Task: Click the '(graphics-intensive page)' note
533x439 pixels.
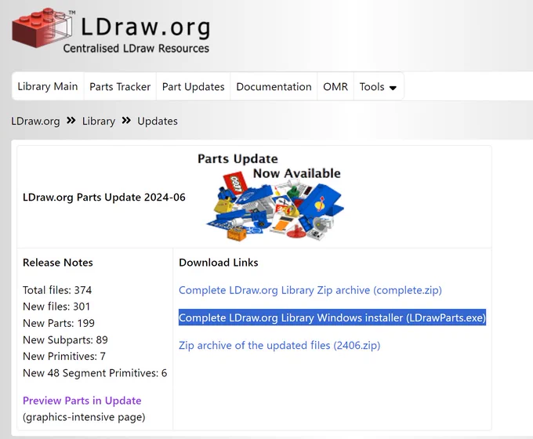Action: click(84, 417)
